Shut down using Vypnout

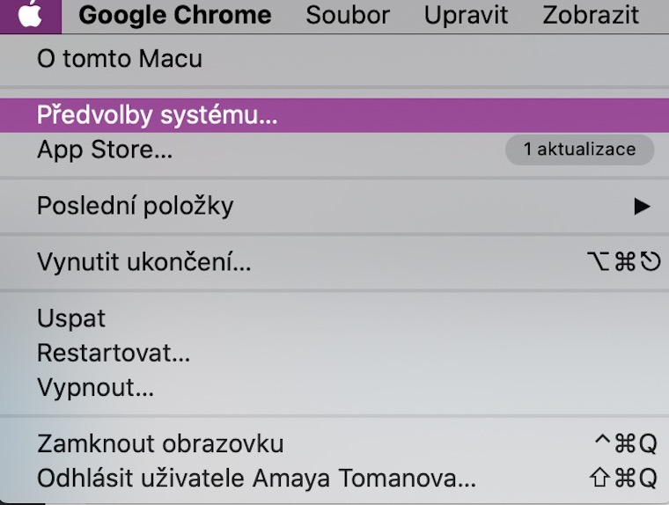[95, 387]
